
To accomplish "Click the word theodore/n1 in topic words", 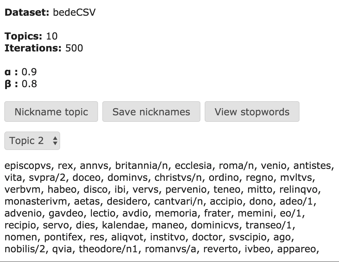I will pyautogui.click(x=109, y=249).
